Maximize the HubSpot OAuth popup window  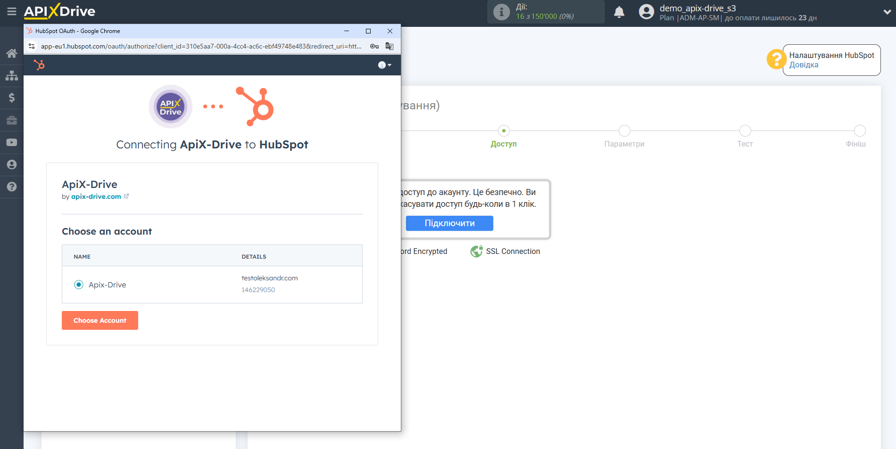coord(368,31)
